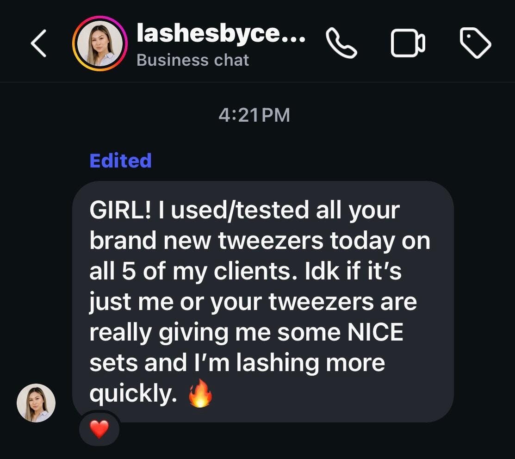Tap the "Business chat" subtitle
This screenshot has height=459, width=515.
pyautogui.click(x=193, y=60)
